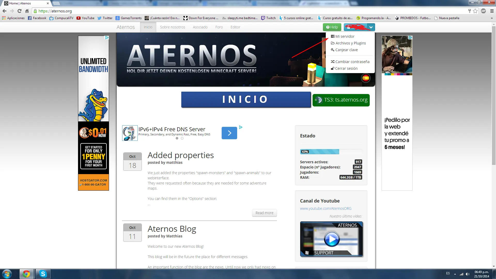Open the Twitter bookmark
Screen dimensions: 496x279
coord(105,18)
